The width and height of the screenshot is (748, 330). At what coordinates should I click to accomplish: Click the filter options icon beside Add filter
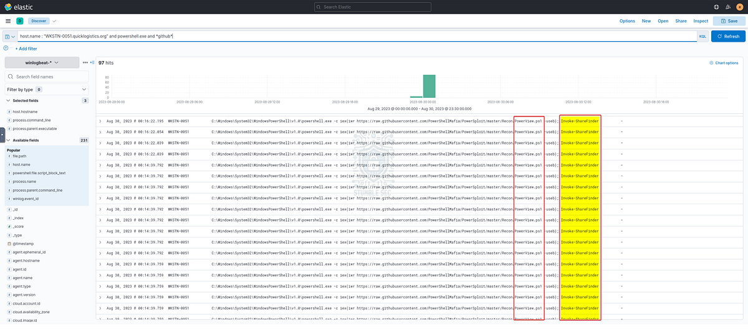pyautogui.click(x=6, y=48)
